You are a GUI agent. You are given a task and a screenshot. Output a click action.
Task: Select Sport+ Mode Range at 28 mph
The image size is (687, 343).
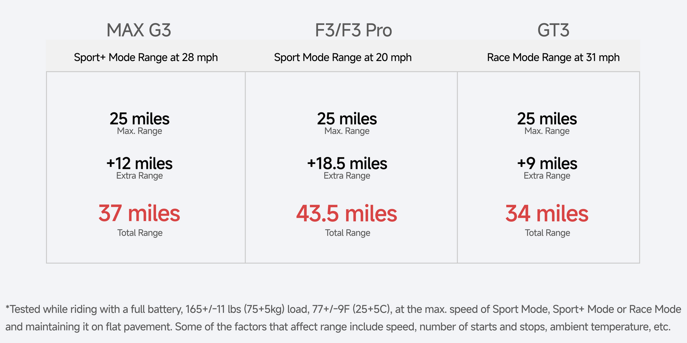(146, 58)
